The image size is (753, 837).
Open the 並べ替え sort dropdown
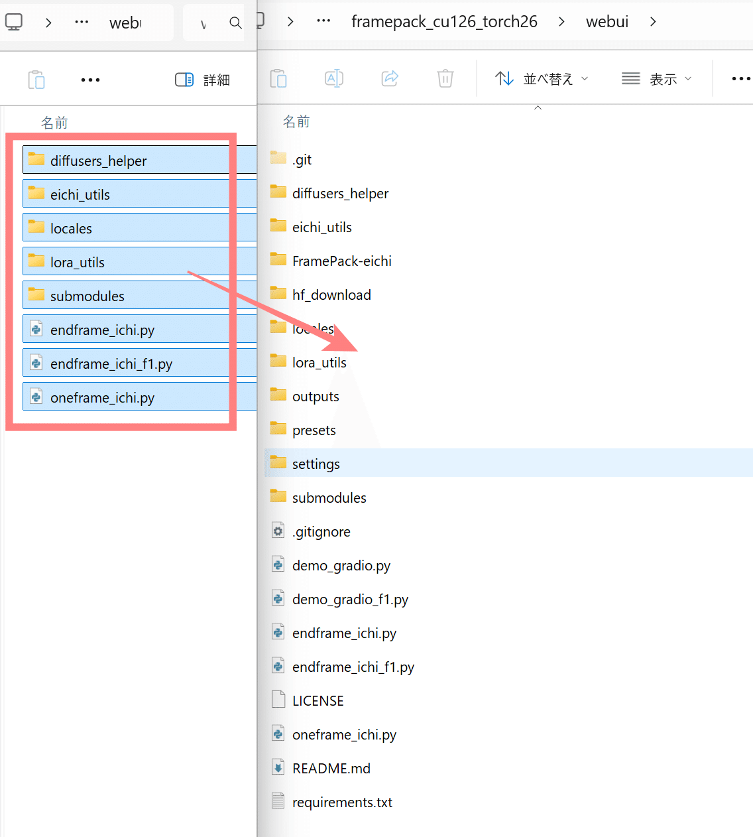click(x=542, y=78)
